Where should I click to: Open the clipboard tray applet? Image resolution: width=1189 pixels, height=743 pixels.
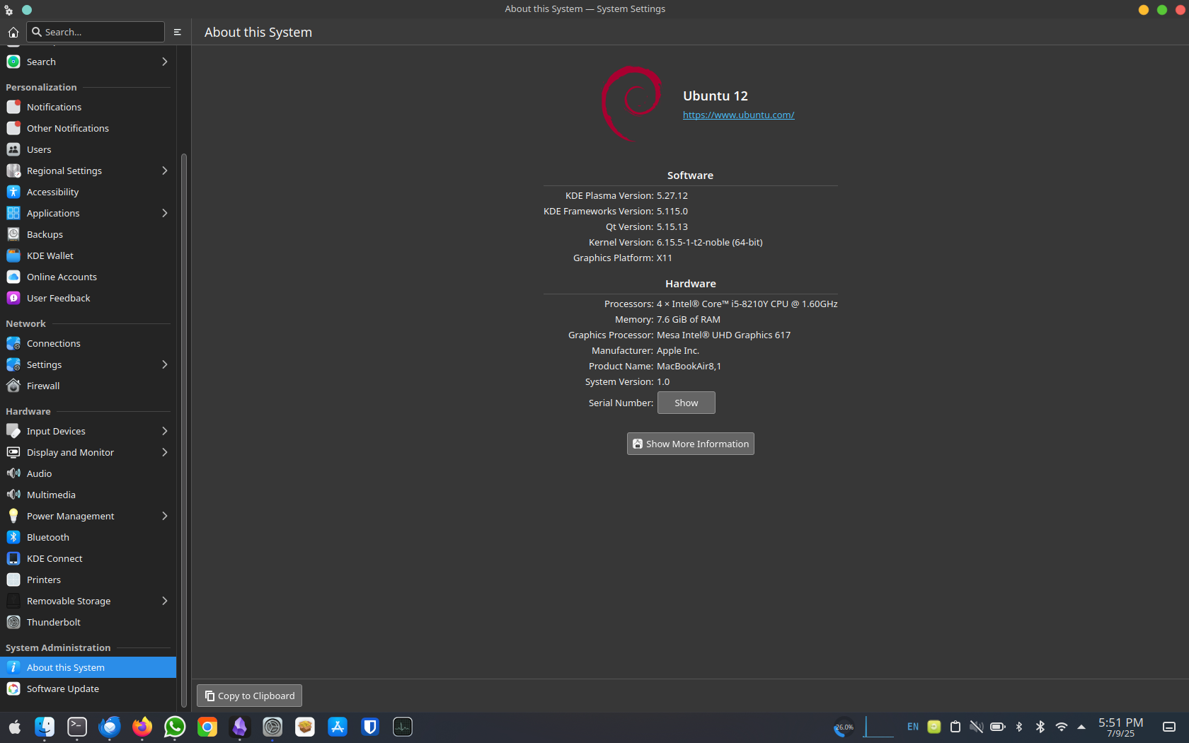[x=955, y=727]
